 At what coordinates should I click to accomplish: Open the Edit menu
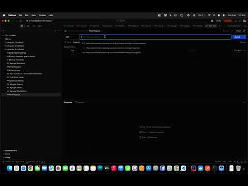tap(27, 16)
